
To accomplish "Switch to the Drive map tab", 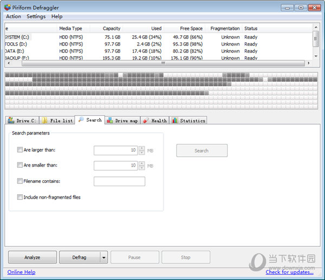I will (122, 120).
